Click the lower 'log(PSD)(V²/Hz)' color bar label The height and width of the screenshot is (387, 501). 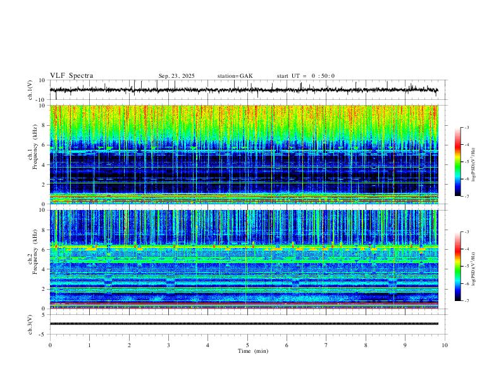tap(474, 269)
